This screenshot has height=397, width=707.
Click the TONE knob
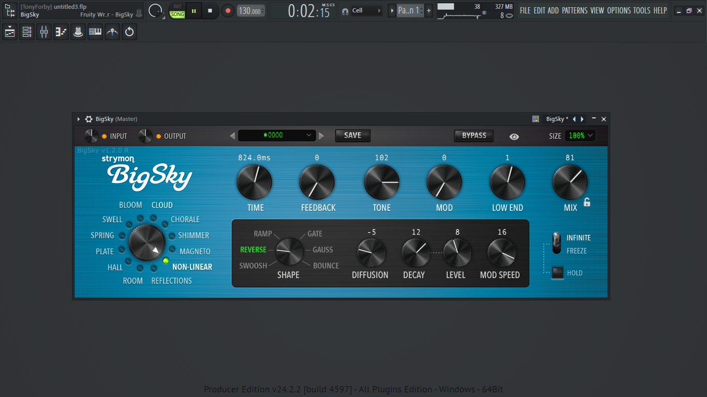point(381,182)
